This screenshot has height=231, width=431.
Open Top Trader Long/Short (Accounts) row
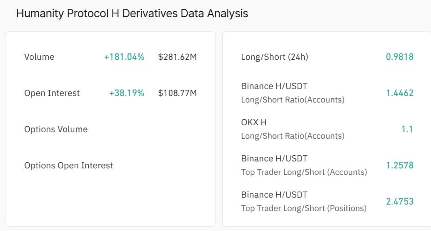(x=327, y=165)
